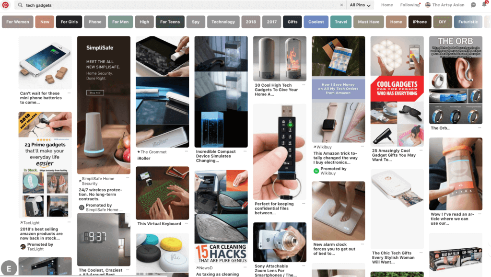Open options dots on The Orb pin
Viewport: 491px width, 277px height.
point(479,127)
